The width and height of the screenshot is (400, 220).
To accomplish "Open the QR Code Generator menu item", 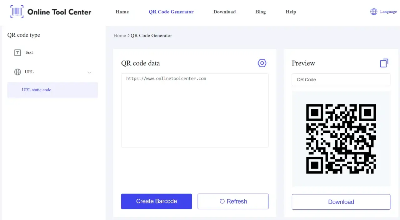I will tap(171, 12).
